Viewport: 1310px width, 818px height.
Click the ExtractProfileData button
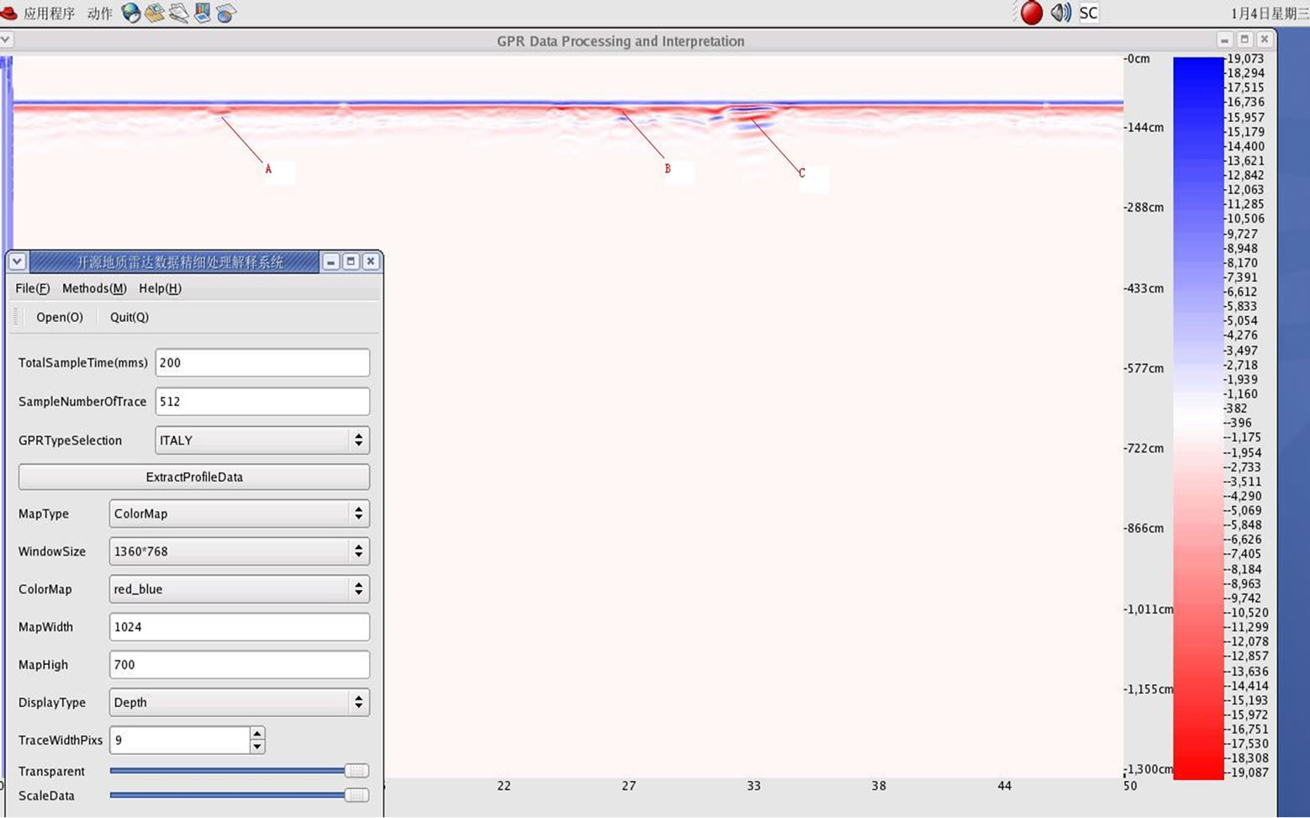pyautogui.click(x=194, y=477)
